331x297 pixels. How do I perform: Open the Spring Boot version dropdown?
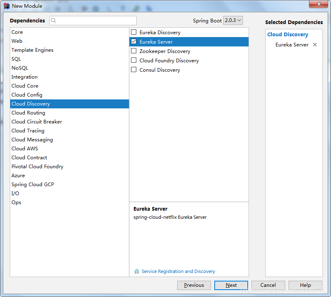(x=233, y=20)
